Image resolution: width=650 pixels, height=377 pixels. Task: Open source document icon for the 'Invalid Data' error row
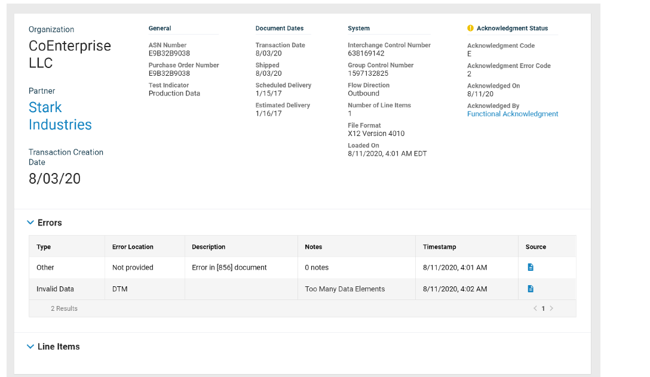530,289
